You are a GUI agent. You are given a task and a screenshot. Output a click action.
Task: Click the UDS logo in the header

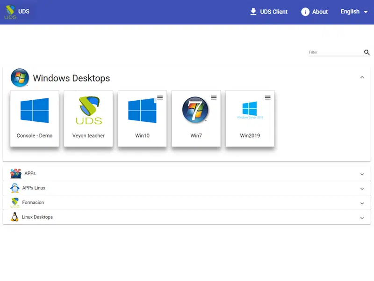[10, 12]
